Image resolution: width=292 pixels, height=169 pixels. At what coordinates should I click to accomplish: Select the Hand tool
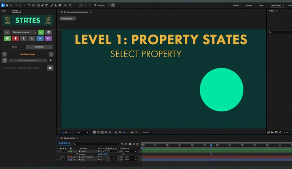(x=7, y=5)
